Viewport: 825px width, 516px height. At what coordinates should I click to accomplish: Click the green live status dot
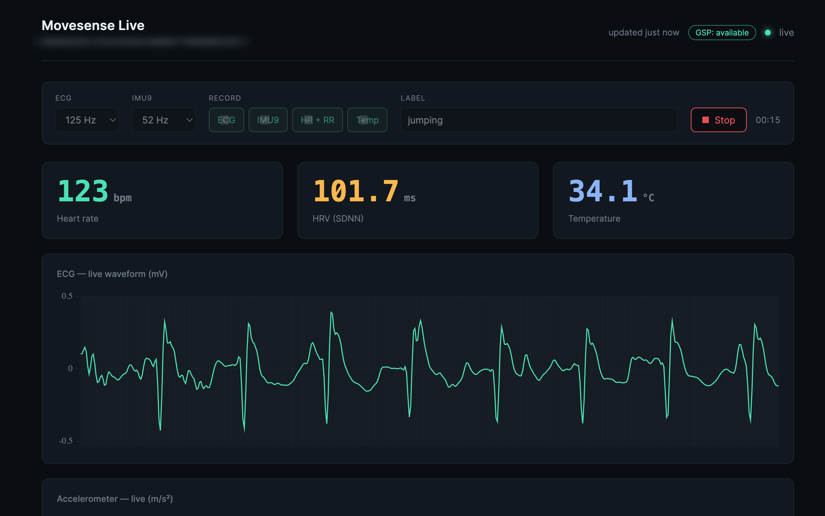tap(767, 33)
